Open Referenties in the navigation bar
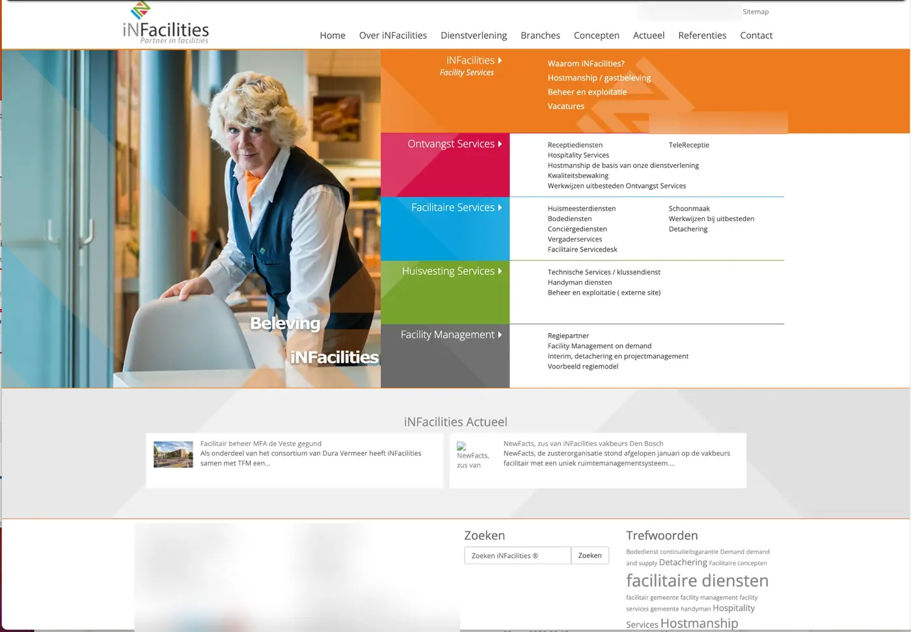 coord(702,36)
